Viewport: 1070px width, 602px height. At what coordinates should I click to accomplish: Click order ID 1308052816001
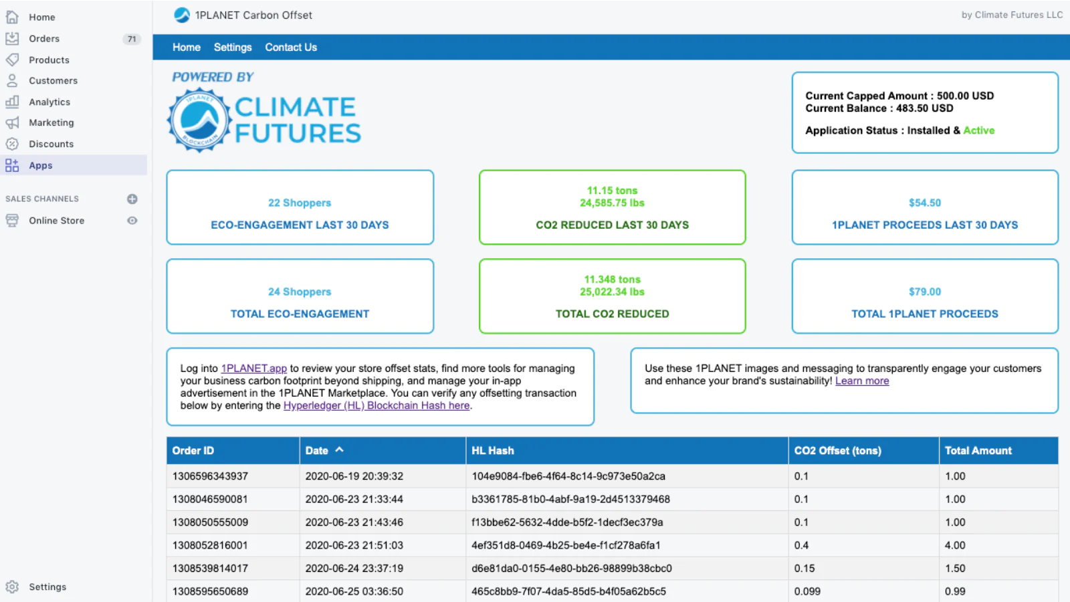click(210, 545)
